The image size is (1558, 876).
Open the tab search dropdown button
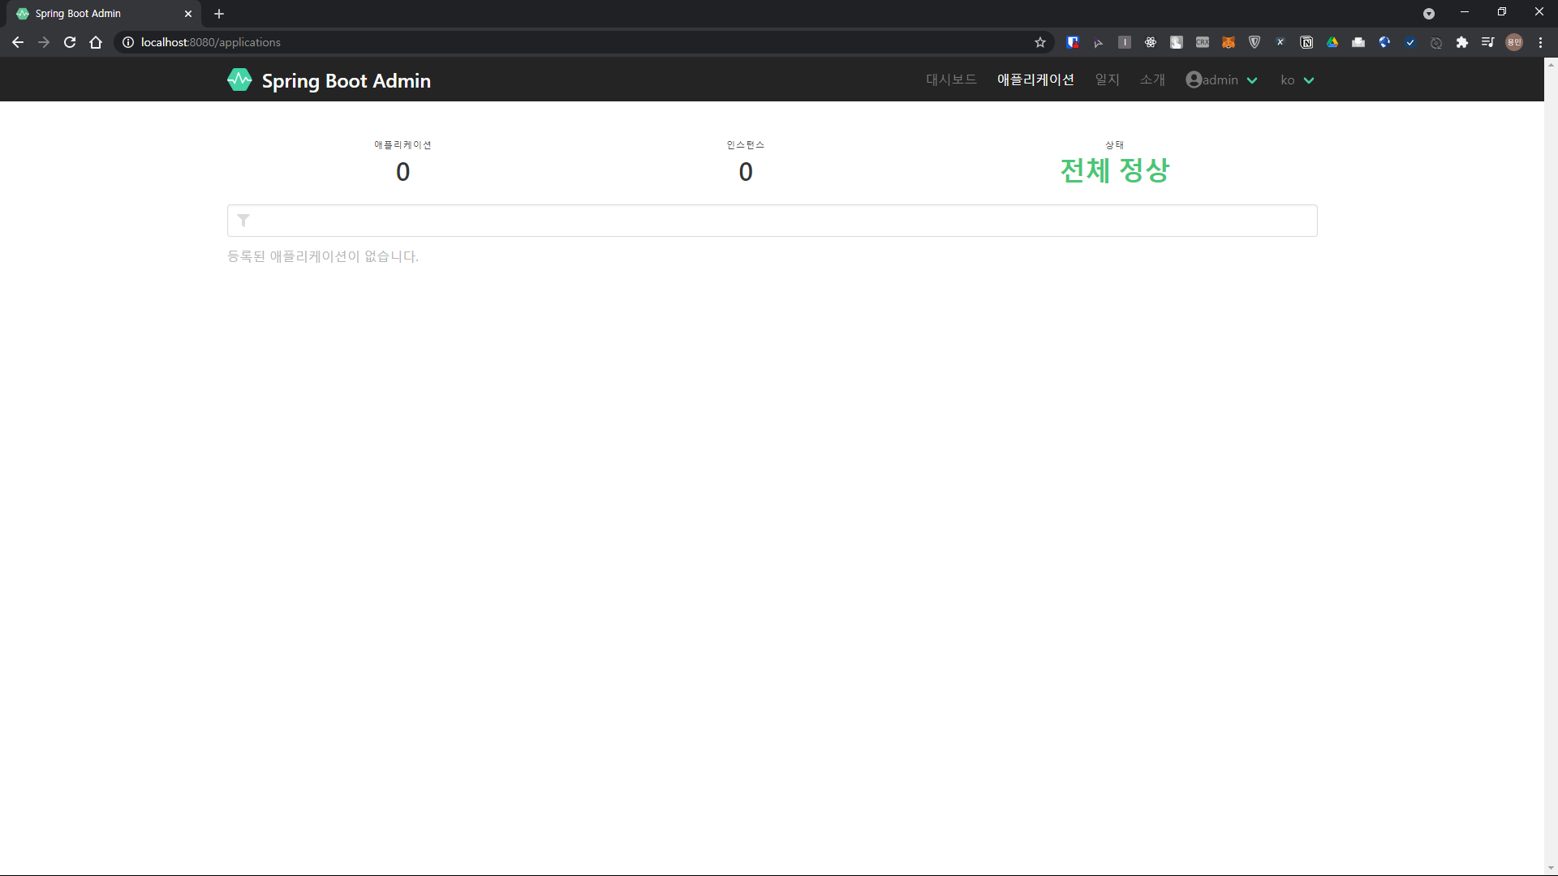point(1429,14)
